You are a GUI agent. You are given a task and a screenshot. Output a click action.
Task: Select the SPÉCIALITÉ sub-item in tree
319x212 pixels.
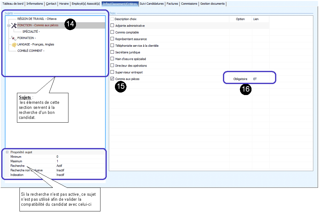(x=31, y=32)
